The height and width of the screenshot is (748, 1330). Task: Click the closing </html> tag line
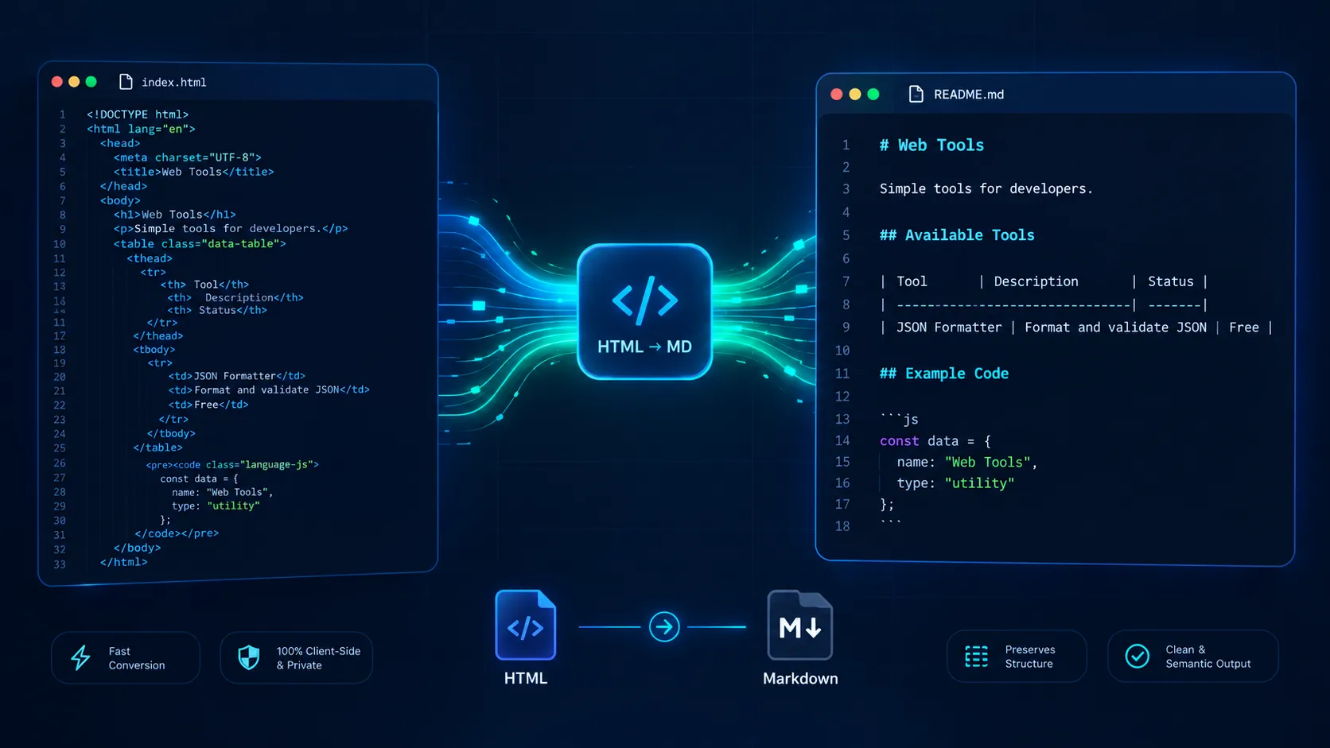pos(123,562)
